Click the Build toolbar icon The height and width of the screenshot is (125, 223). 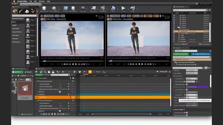[x=113, y=8]
